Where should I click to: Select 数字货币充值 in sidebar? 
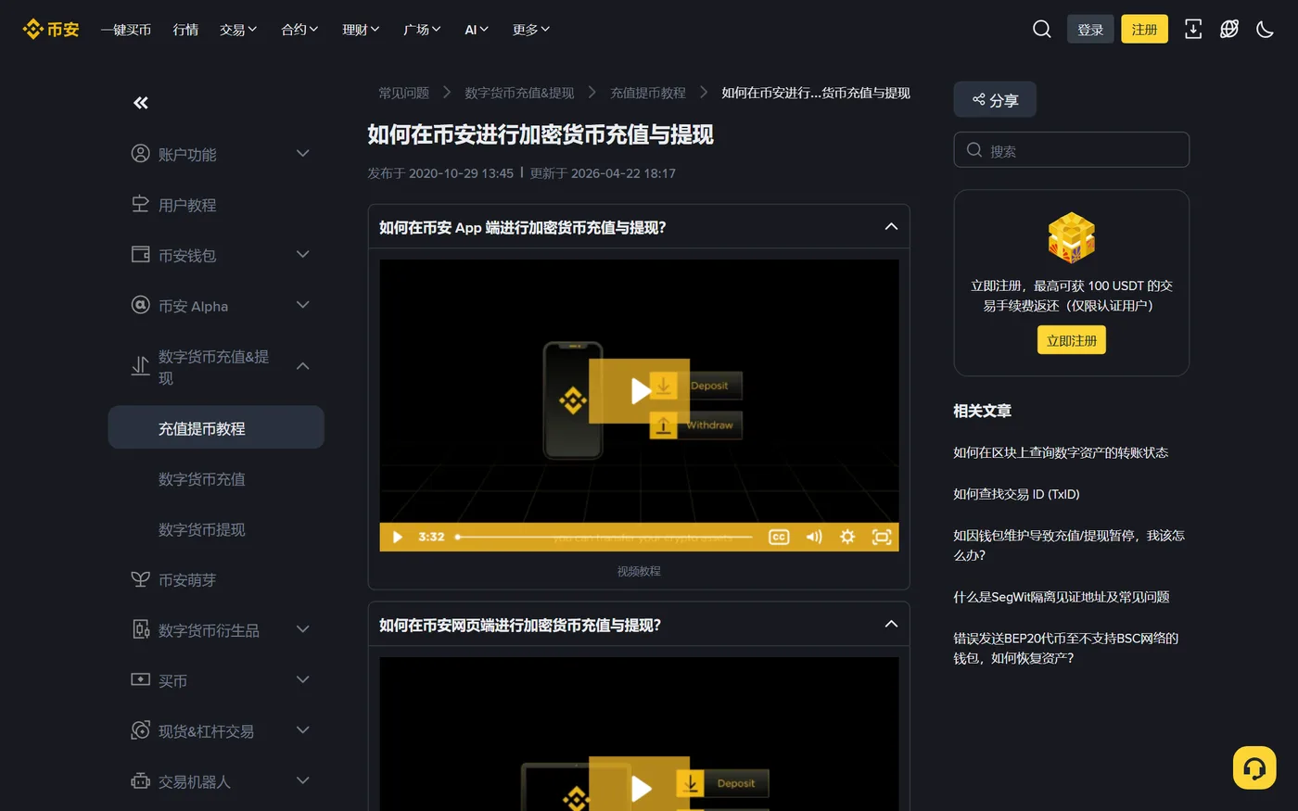pyautogui.click(x=202, y=479)
